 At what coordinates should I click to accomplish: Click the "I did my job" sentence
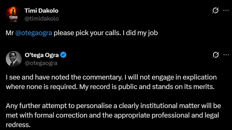tap(140, 34)
